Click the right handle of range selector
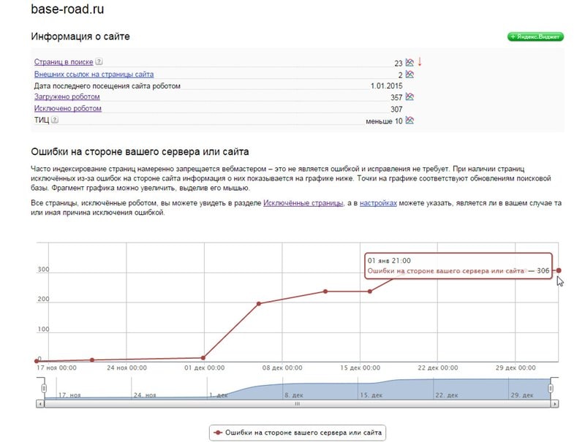Image resolution: width=585 pixels, height=442 pixels. (551, 389)
